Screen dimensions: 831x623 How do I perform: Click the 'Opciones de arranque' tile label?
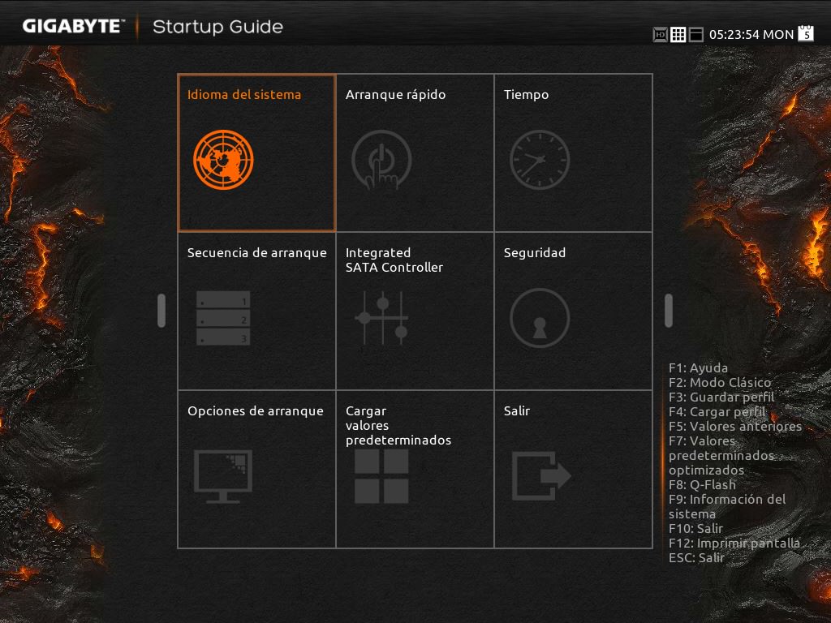(256, 411)
